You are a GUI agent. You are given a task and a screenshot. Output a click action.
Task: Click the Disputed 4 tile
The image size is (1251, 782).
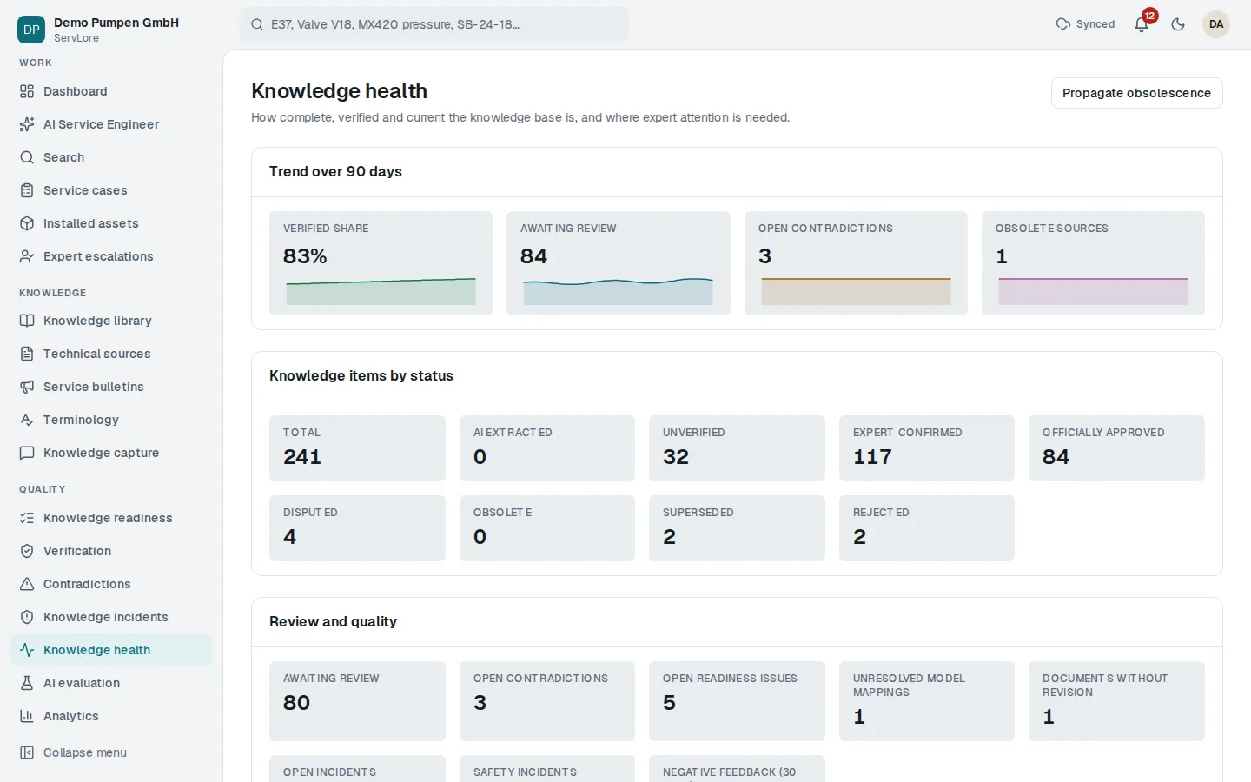click(x=357, y=528)
